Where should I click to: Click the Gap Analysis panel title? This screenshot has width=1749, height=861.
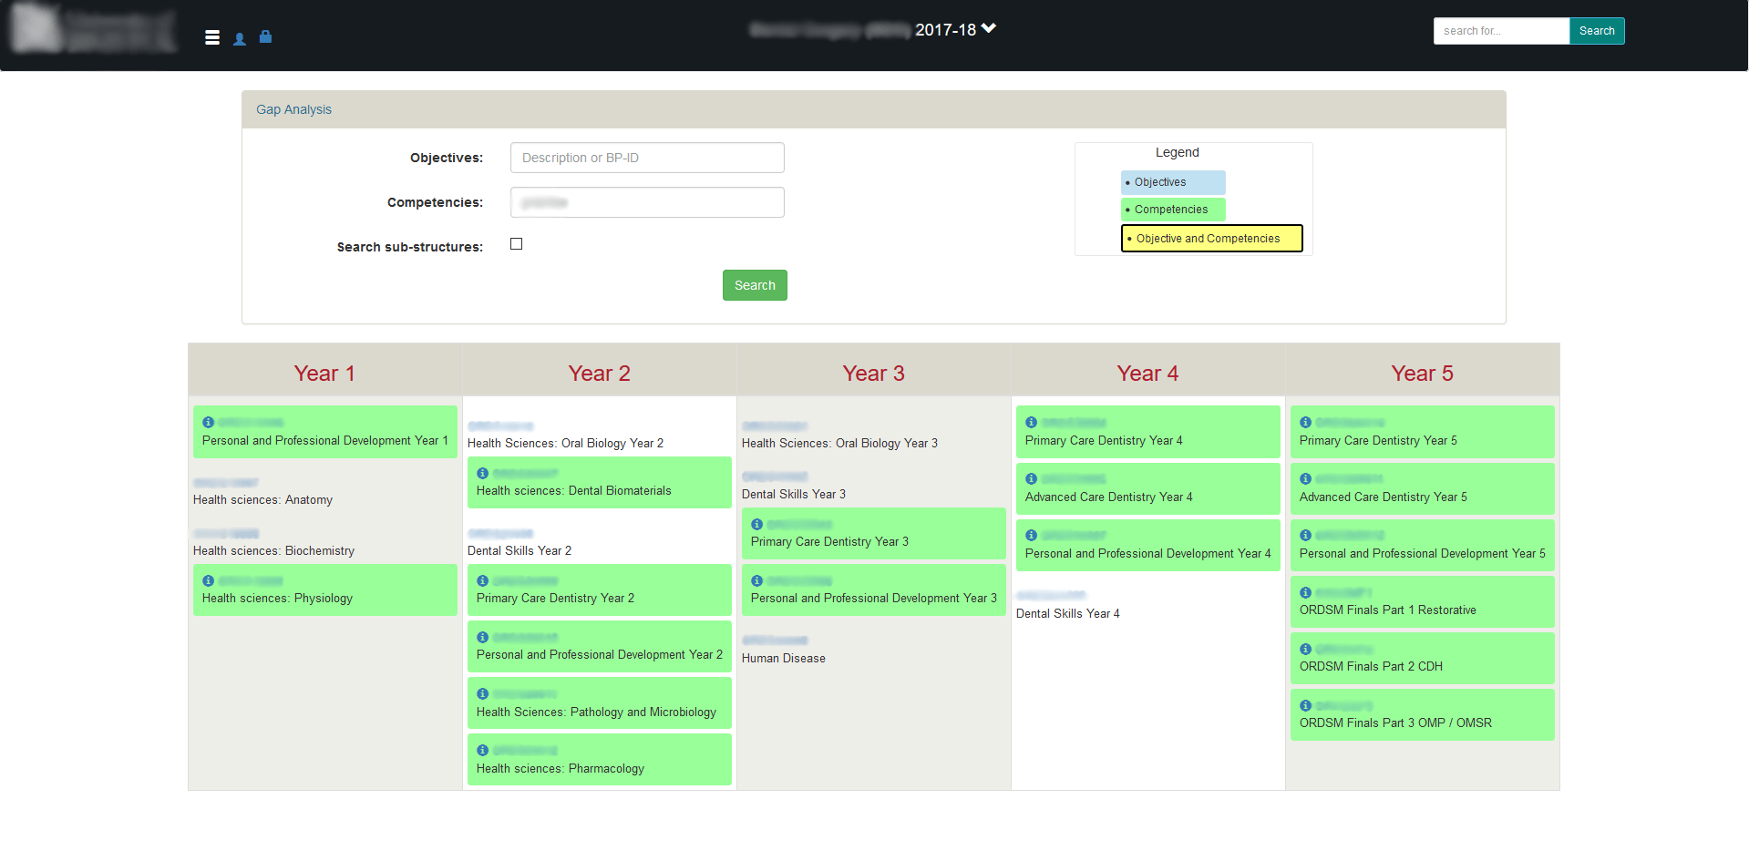click(x=293, y=109)
